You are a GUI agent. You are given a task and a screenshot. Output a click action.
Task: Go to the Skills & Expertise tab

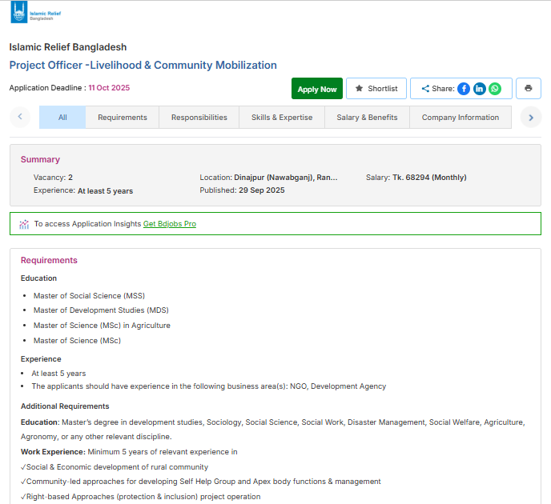[282, 117]
